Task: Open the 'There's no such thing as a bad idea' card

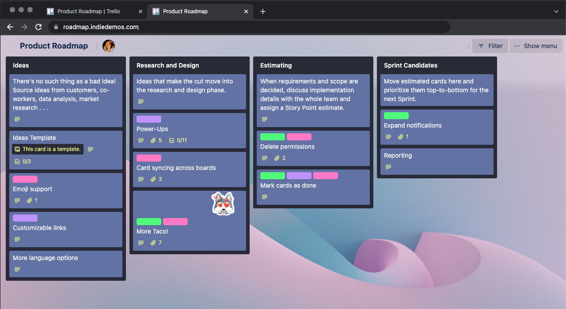Action: tap(66, 101)
